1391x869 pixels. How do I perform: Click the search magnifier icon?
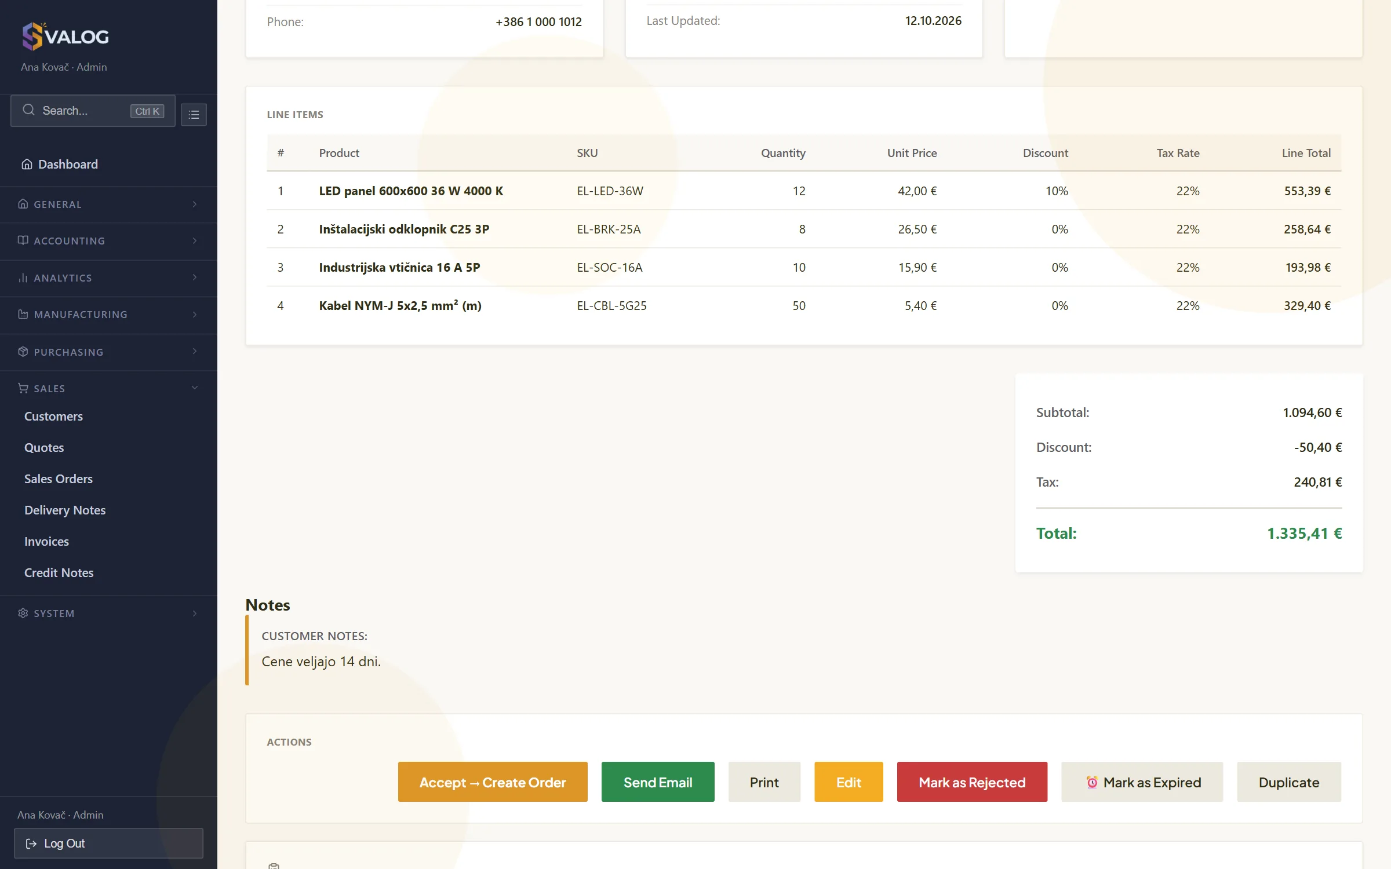coord(28,110)
